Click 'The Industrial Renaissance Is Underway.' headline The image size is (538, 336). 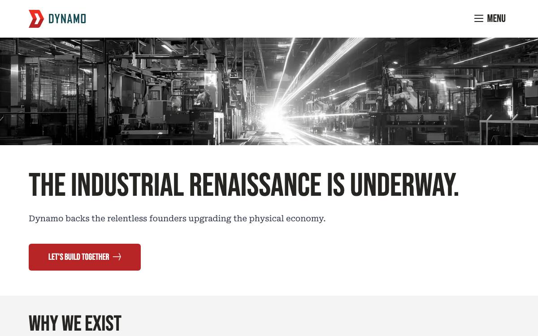pos(244,185)
